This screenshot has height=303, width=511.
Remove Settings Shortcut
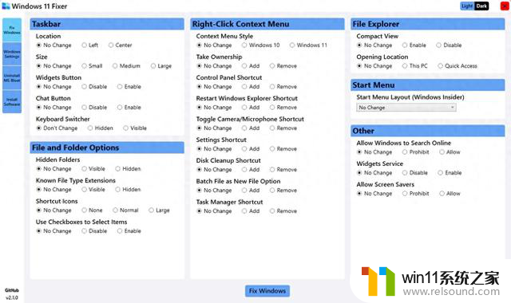[283, 149]
